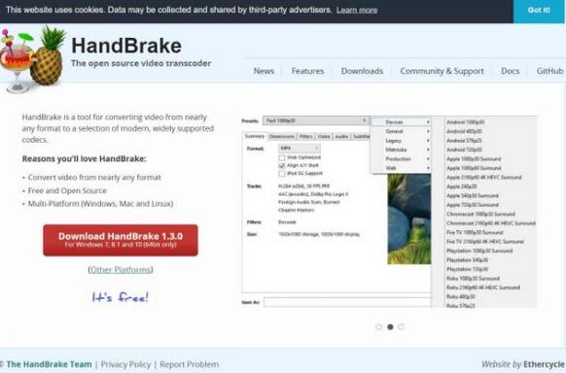The image size is (566, 373).
Task: Click the HandBrake site title heading
Action: 126,46
